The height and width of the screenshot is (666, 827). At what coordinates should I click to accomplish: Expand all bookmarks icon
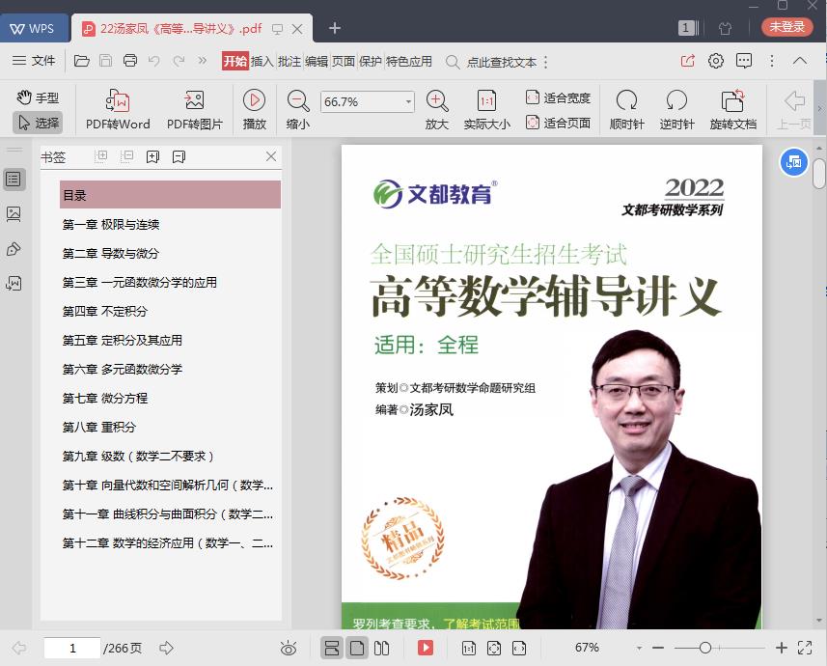click(x=100, y=156)
